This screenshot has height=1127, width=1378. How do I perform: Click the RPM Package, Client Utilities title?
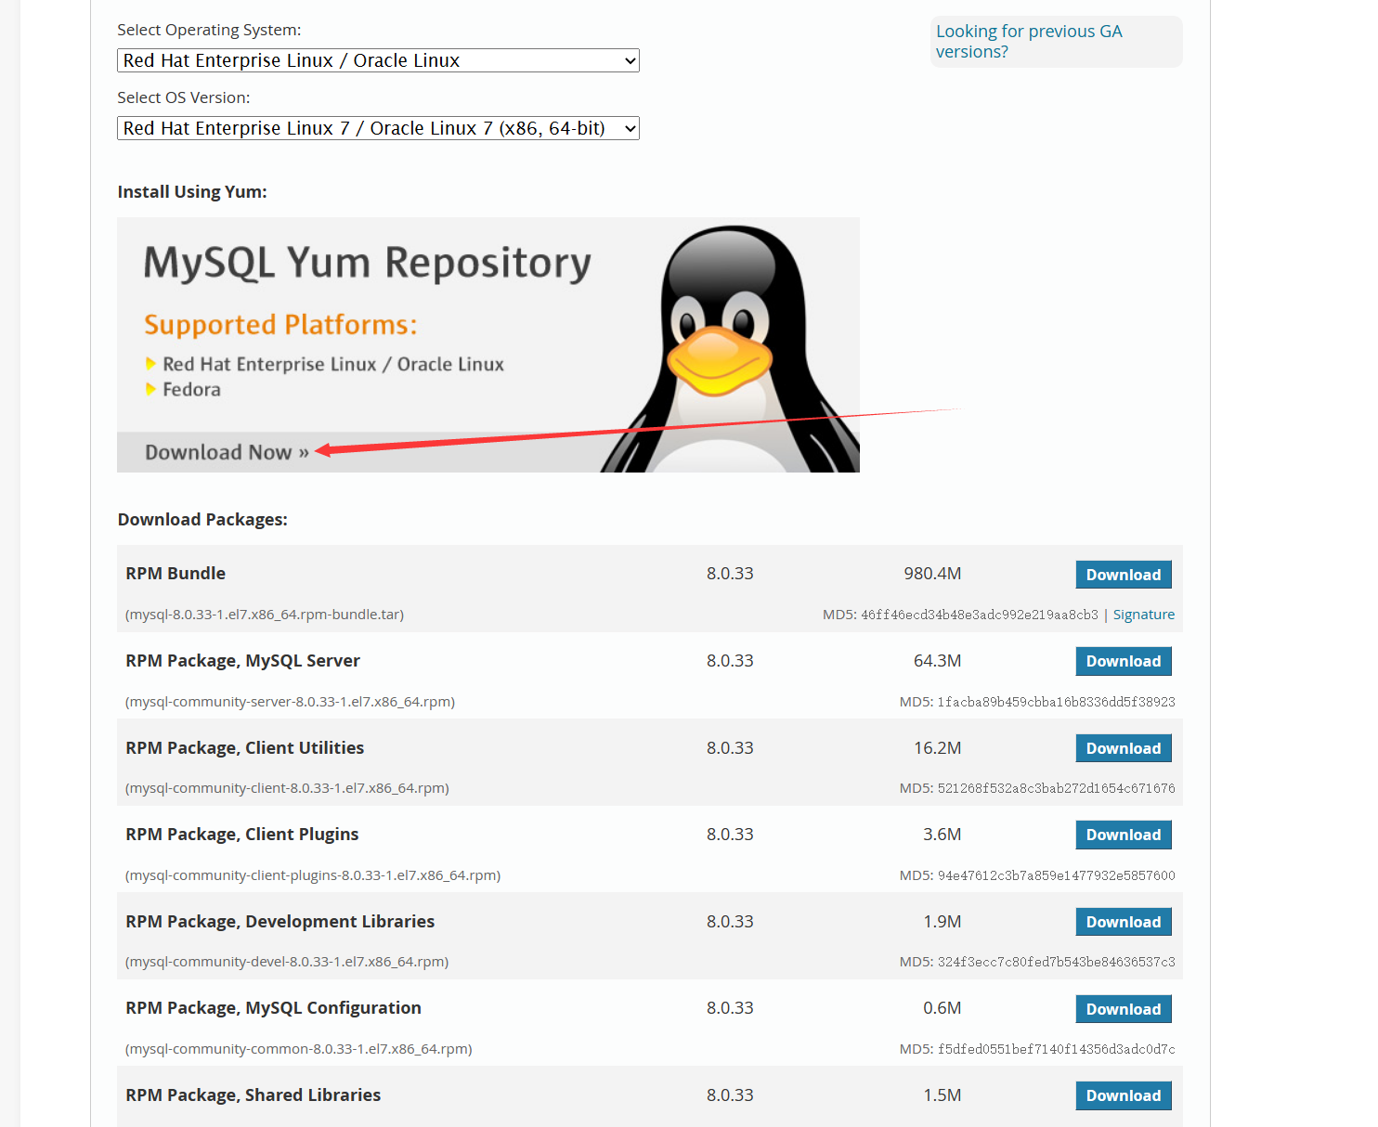point(244,748)
